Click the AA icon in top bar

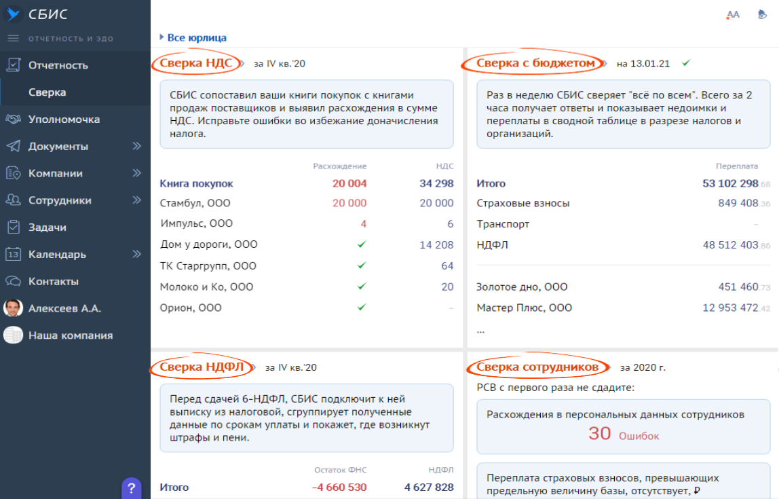[x=733, y=14]
